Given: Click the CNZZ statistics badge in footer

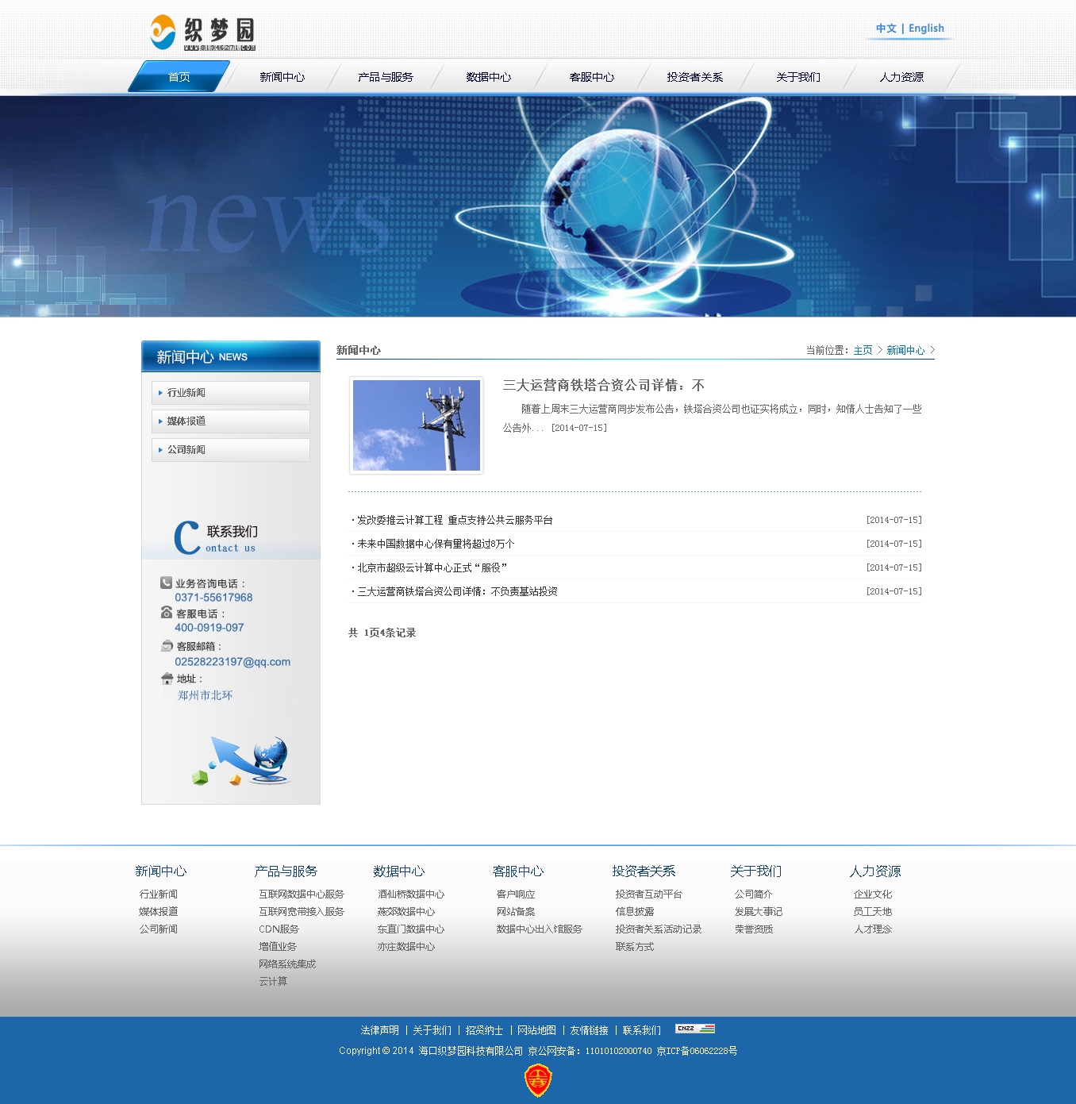Looking at the screenshot, I should coord(695,1029).
